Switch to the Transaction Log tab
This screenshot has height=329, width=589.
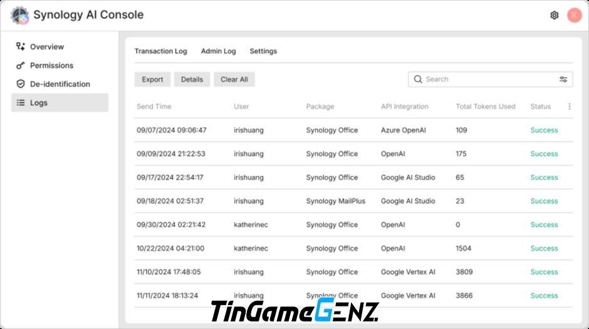point(161,51)
